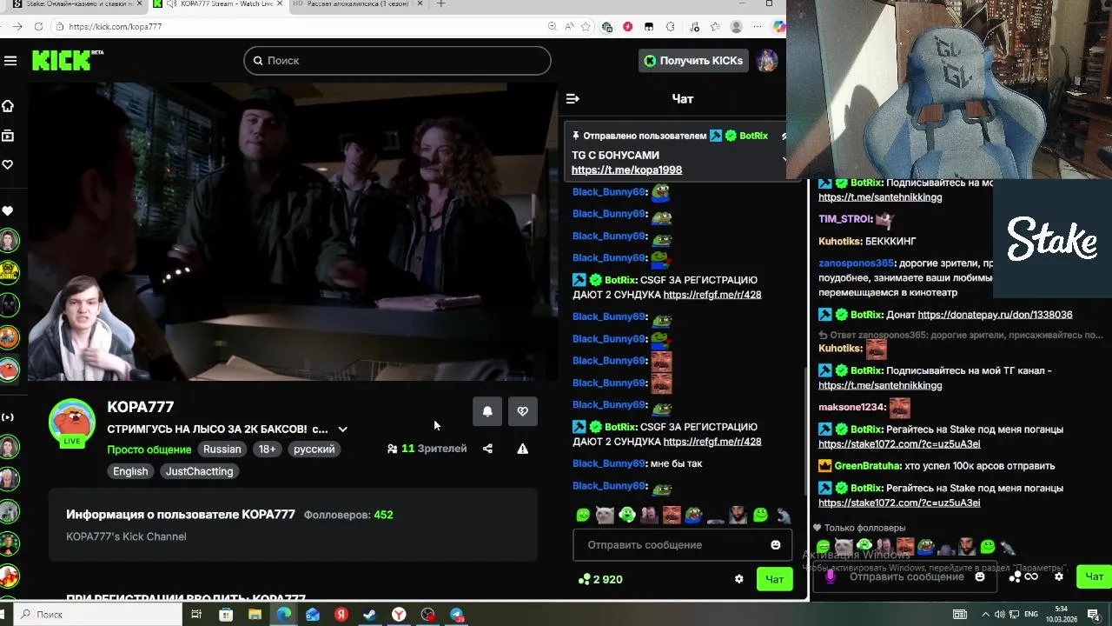1112x626 pixels.
Task: Select the Russian tag
Action: pyautogui.click(x=222, y=450)
